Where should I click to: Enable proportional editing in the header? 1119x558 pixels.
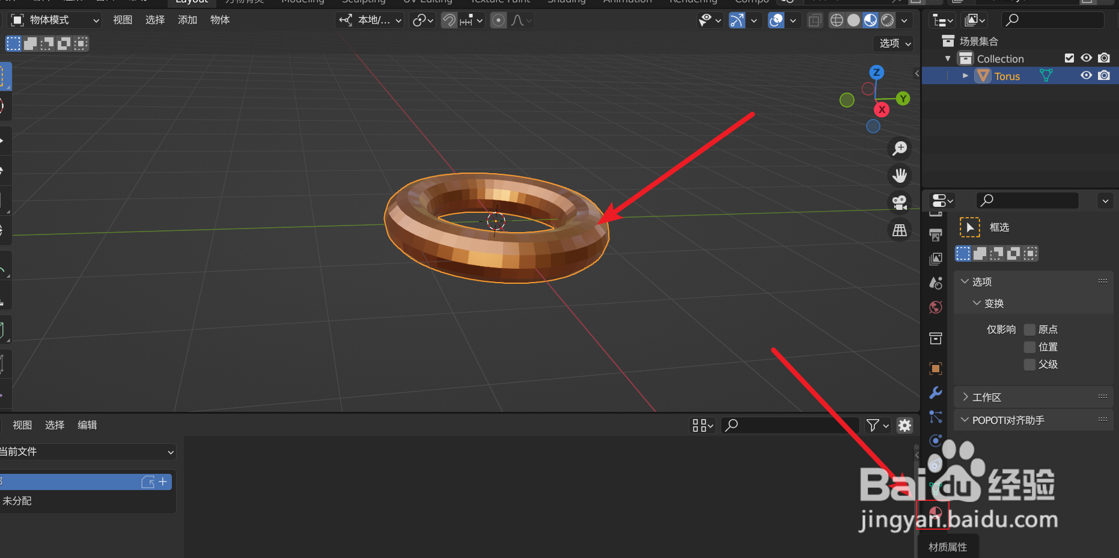(x=498, y=20)
